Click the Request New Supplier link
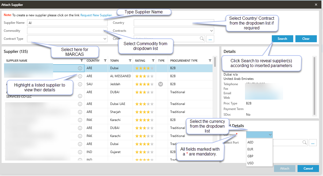Image resolution: width=323 pixels, height=176 pixels. pos(96,15)
